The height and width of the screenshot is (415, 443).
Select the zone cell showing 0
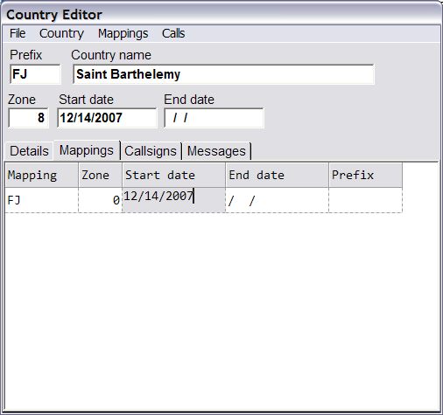pyautogui.click(x=101, y=200)
